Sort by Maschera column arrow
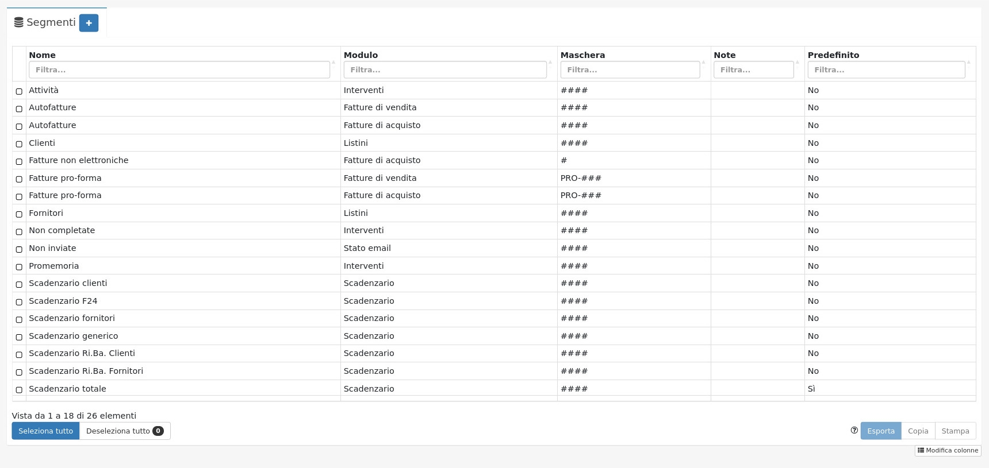Screen dimensions: 989x468 pyautogui.click(x=703, y=62)
